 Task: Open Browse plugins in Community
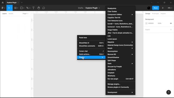click(x=120, y=87)
